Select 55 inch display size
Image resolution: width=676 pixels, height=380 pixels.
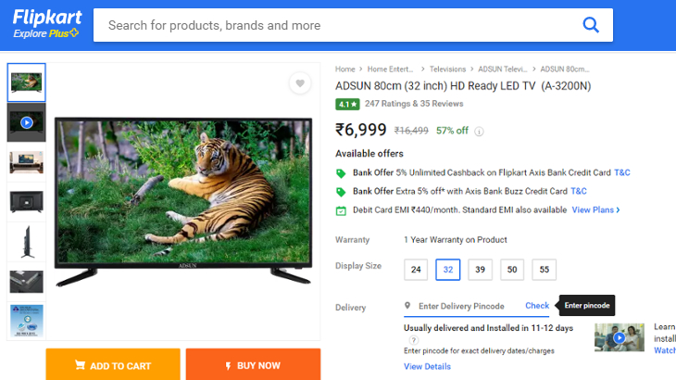[x=544, y=270]
